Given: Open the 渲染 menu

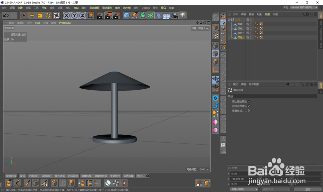Looking at the screenshot, I should [76, 8].
